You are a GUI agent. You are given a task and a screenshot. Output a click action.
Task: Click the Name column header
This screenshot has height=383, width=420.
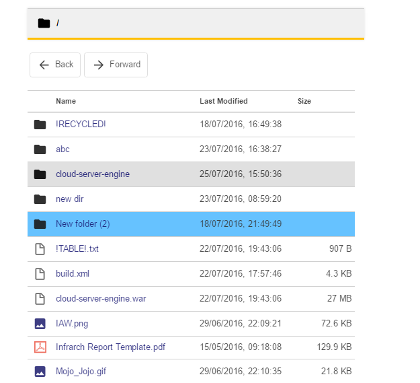coord(66,101)
